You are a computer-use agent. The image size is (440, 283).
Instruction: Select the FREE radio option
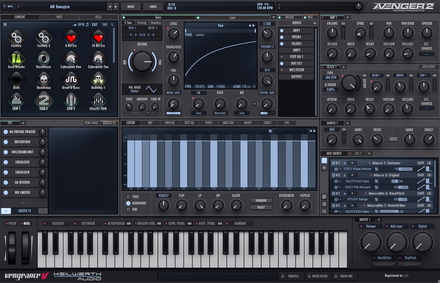pyautogui.click(x=128, y=197)
